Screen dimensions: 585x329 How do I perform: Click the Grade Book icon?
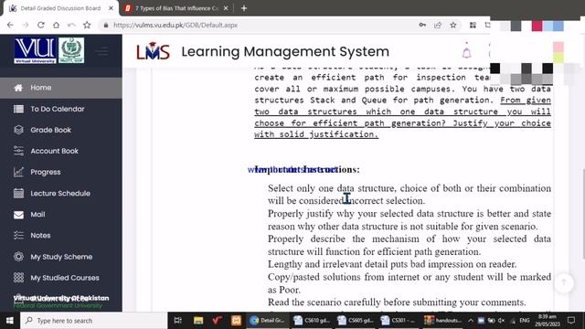tap(18, 130)
